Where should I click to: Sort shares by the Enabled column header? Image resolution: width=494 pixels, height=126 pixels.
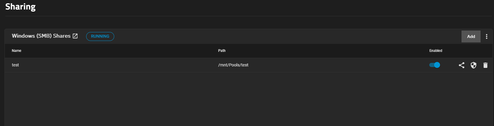click(436, 51)
